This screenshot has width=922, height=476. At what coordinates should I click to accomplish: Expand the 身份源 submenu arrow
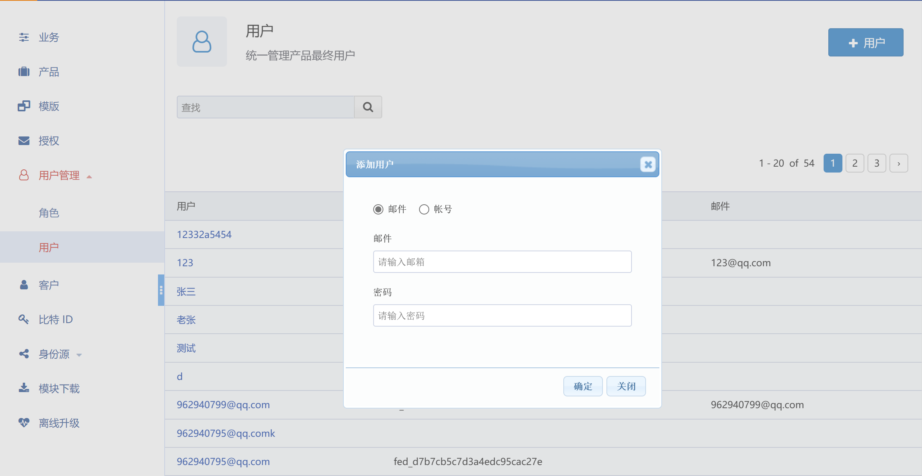(x=79, y=355)
